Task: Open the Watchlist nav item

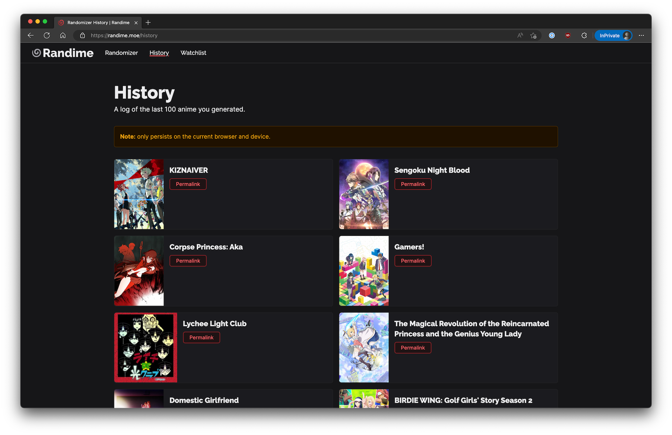Action: point(193,53)
